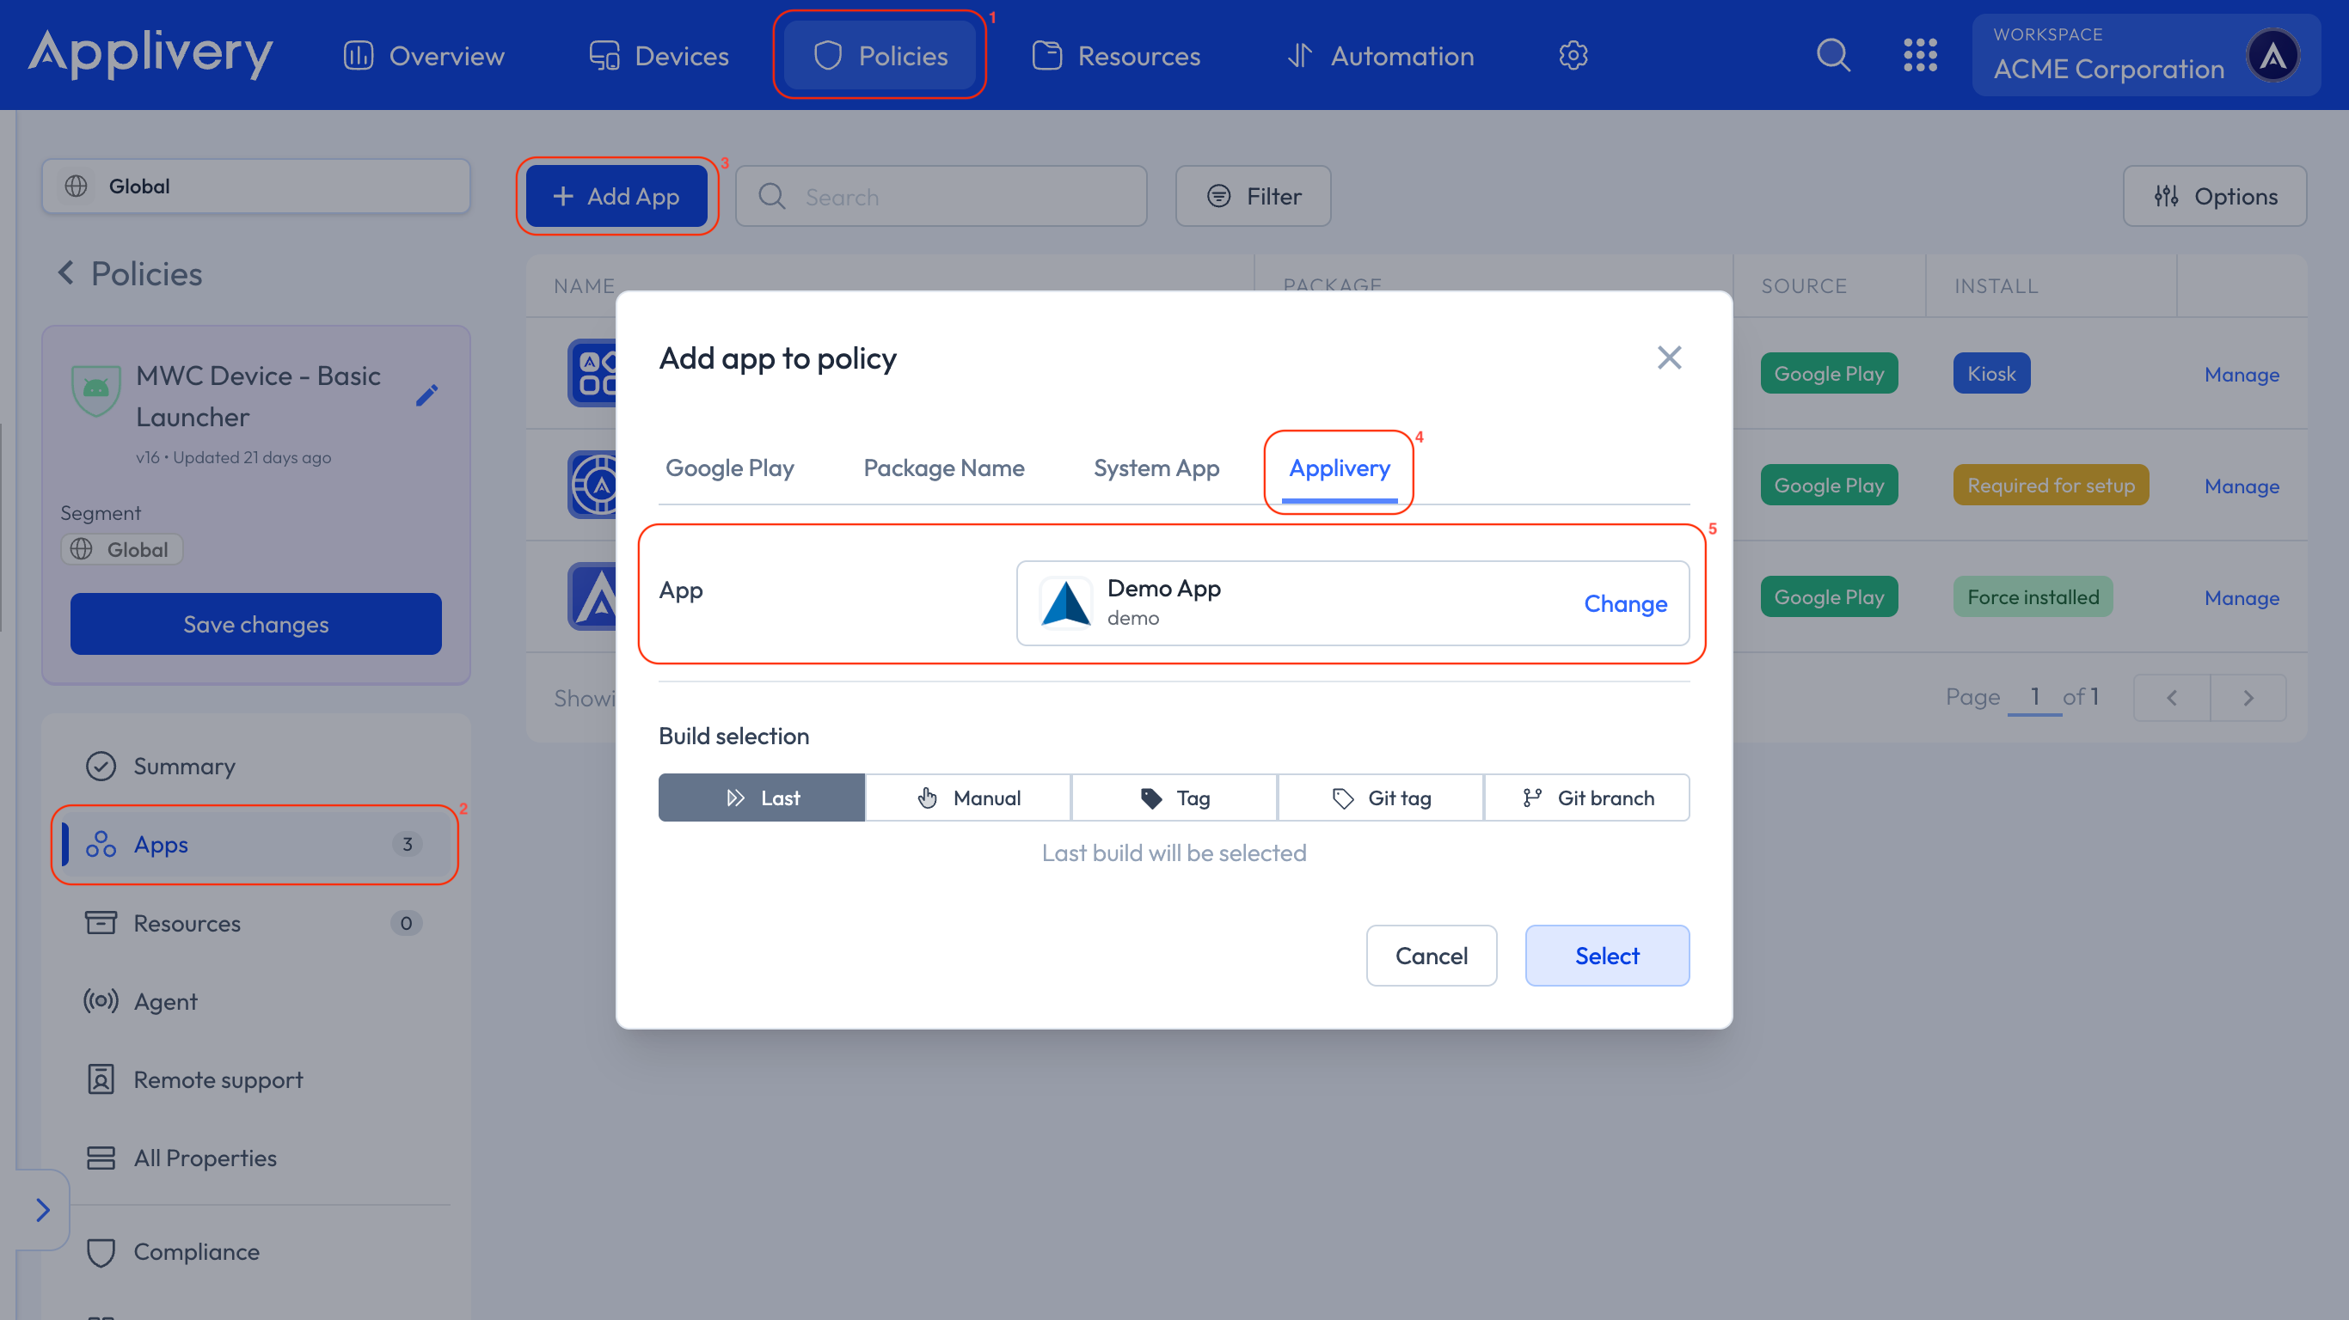
Task: Collapse the Policies panel with the back chevron
Action: [65, 272]
